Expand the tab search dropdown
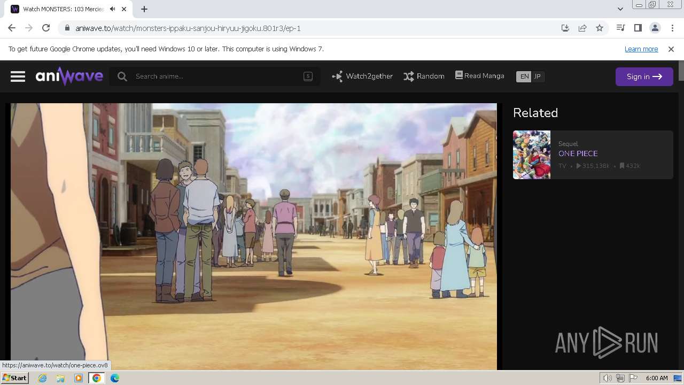This screenshot has width=684, height=385. point(620,9)
